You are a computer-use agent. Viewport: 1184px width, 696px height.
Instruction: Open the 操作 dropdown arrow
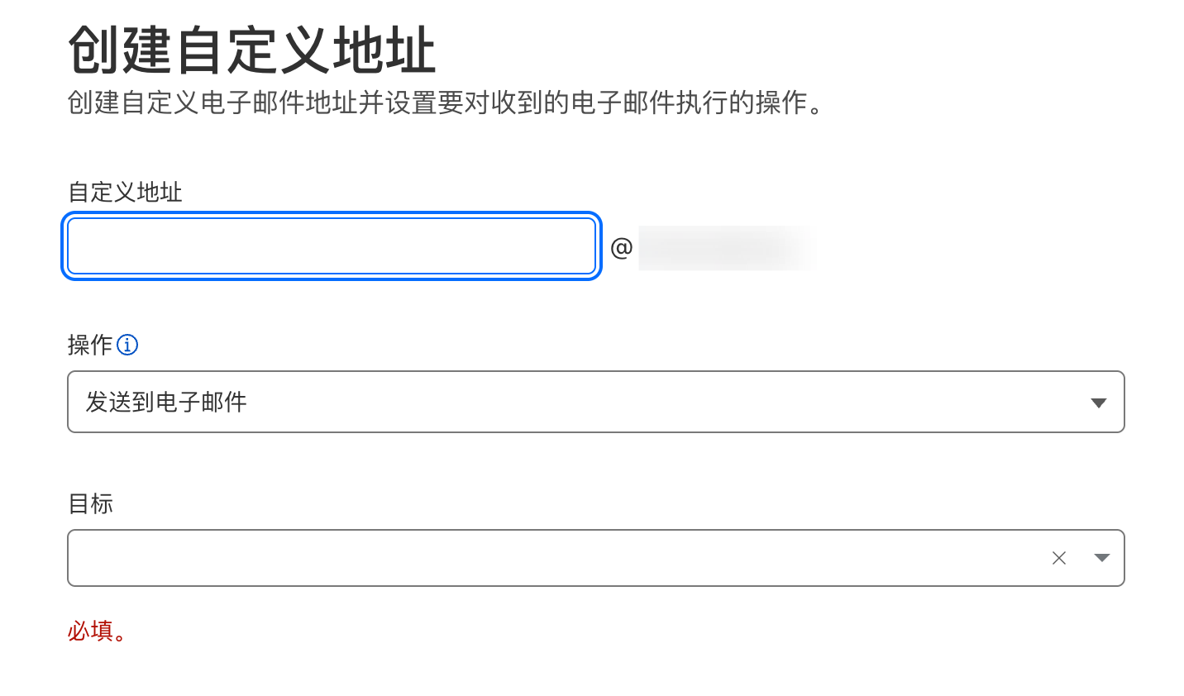click(1098, 403)
